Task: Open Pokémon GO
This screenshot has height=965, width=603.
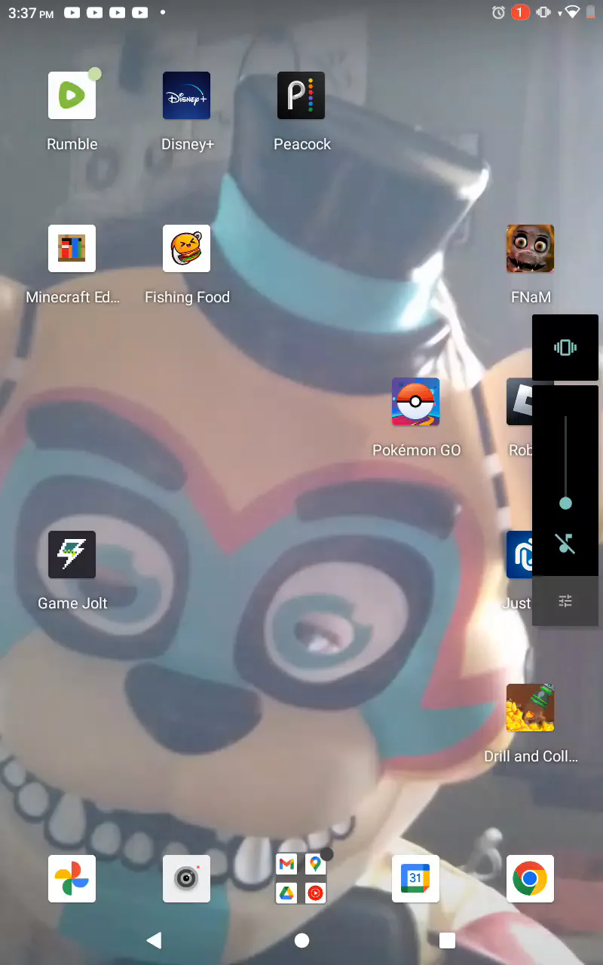Action: (416, 402)
